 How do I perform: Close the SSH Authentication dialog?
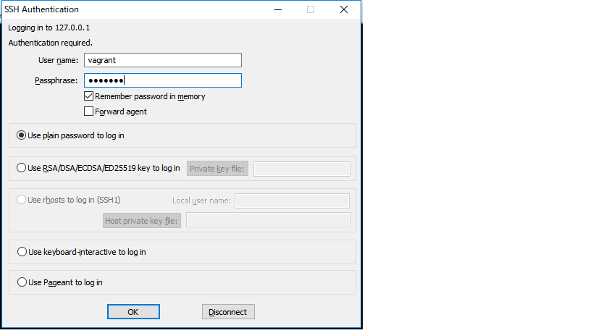click(x=344, y=9)
